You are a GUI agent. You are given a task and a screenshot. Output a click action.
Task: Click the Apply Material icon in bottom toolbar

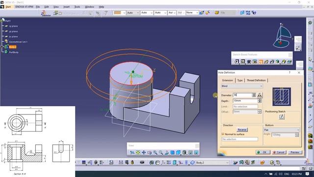pyautogui.click(x=262, y=163)
